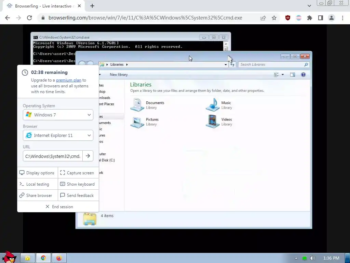Close the Browserling tab
This screenshot has width=350, height=263.
click(79, 6)
